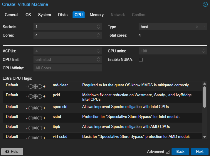This screenshot has height=156, width=210.
Task: Lower VCPUs with the down arrow
Action: (98, 52)
